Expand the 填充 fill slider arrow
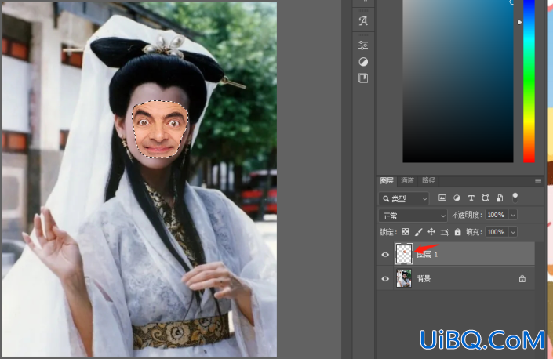 514,232
